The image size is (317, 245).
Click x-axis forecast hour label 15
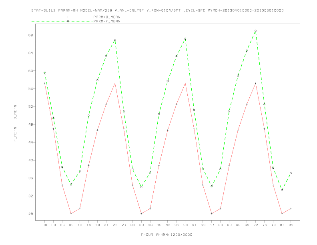(88, 225)
